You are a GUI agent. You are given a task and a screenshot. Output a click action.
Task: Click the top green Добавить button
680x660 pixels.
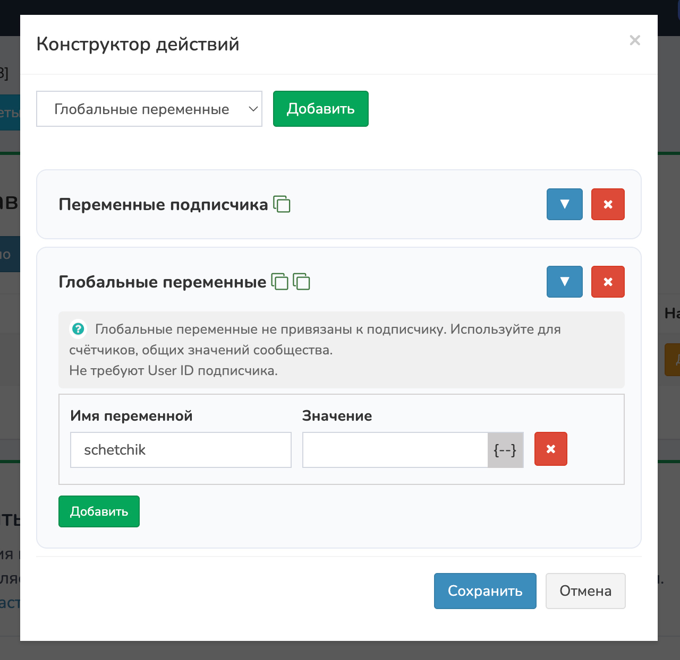tap(320, 109)
